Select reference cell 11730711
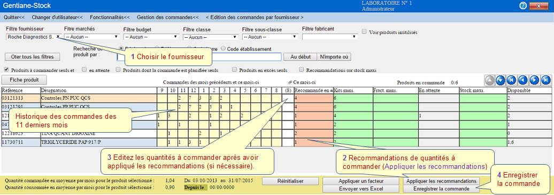 pos(21,143)
